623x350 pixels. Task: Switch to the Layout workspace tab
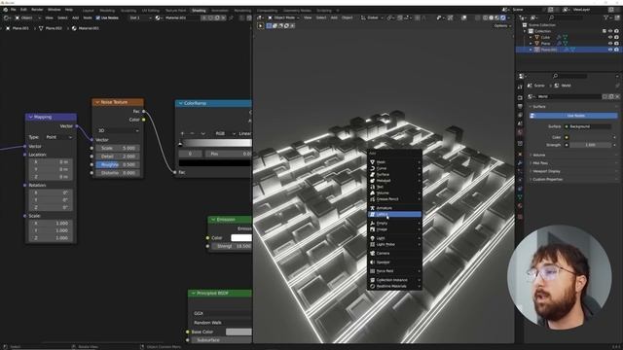coord(89,11)
